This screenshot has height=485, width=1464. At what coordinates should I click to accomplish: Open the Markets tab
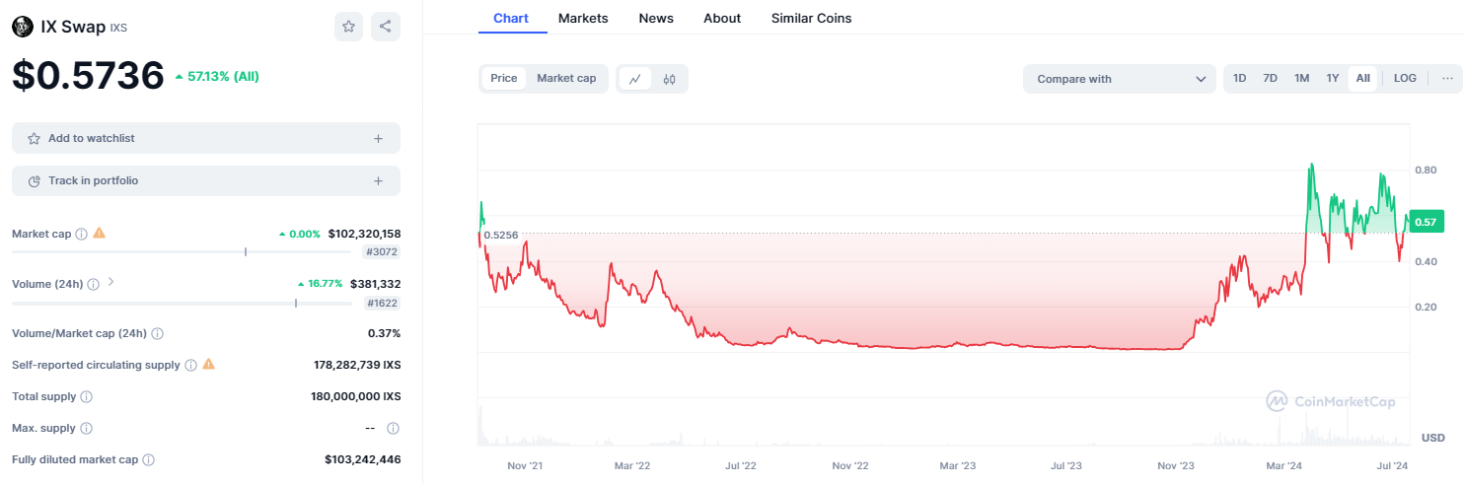583,18
